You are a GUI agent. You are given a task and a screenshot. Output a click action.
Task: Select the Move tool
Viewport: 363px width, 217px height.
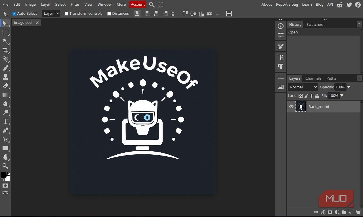tap(5, 24)
